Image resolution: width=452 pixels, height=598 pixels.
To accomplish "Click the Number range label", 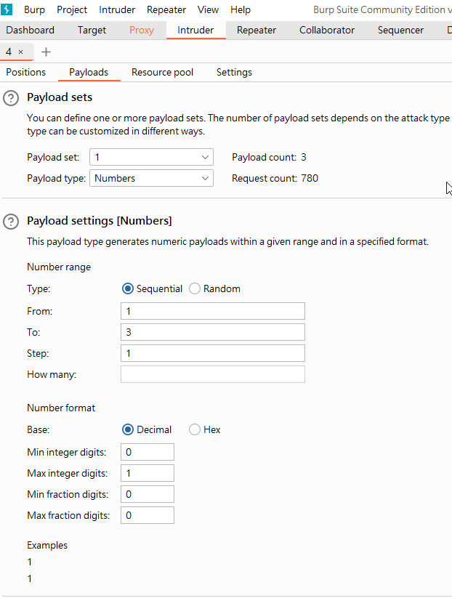I will pos(59,267).
